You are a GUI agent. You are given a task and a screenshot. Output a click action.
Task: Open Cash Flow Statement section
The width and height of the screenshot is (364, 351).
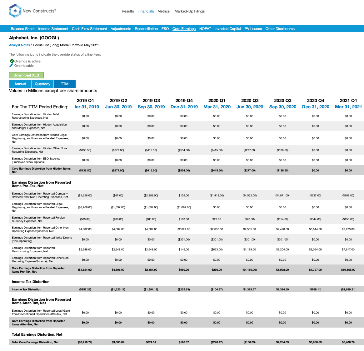[89, 29]
